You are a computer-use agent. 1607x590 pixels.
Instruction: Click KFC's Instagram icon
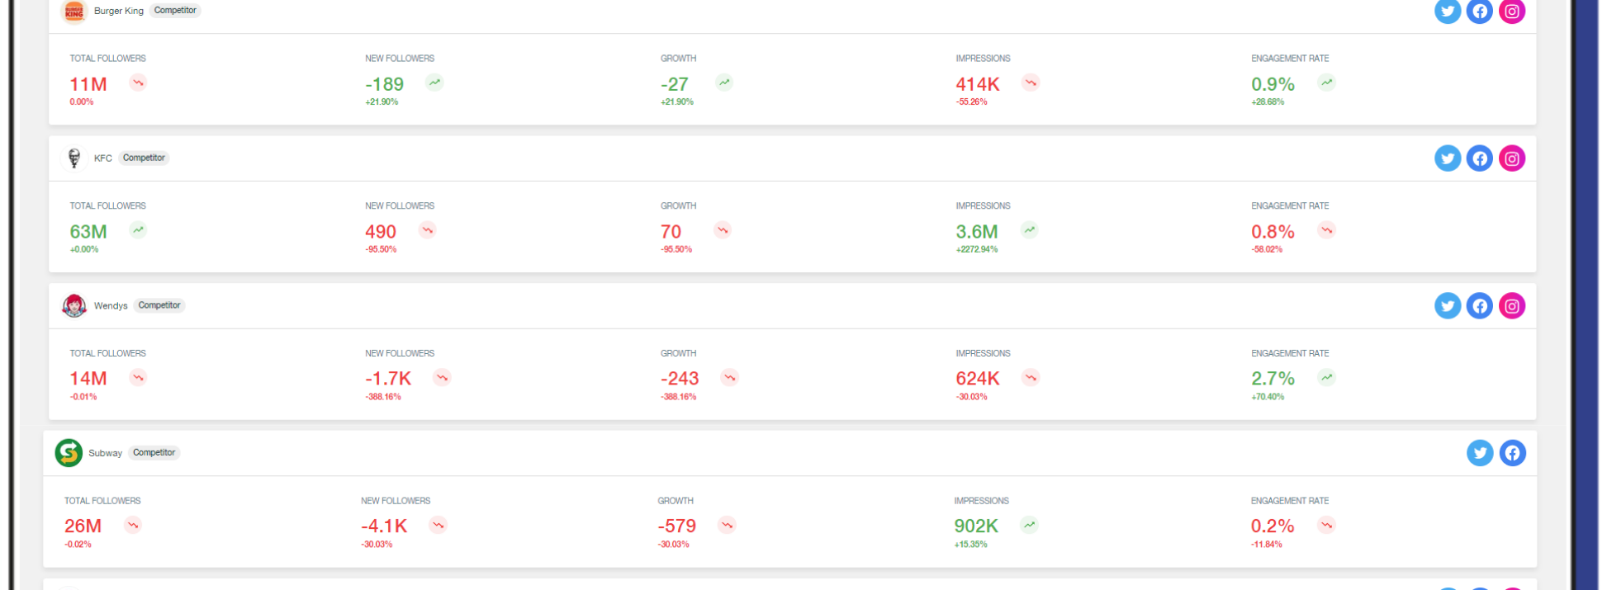[1511, 158]
